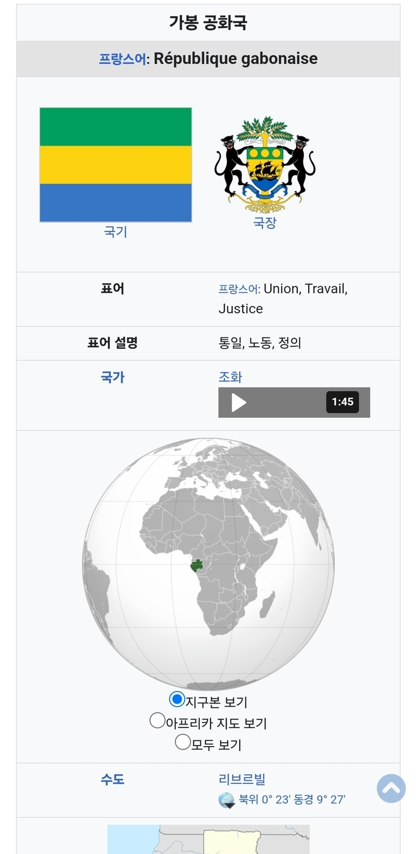Viewport: 416px width, 854px height.
Task: Select the 아프리카 지도 보기 radio option
Action: tap(157, 721)
